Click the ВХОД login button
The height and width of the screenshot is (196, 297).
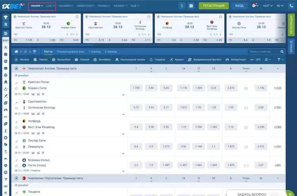pyautogui.click(x=239, y=6)
